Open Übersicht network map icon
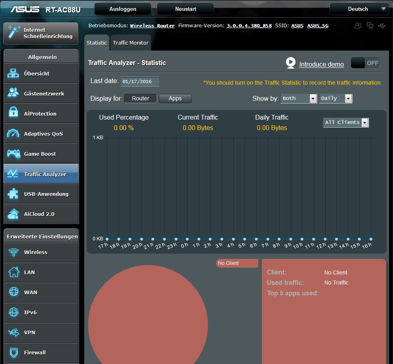 pyautogui.click(x=13, y=73)
